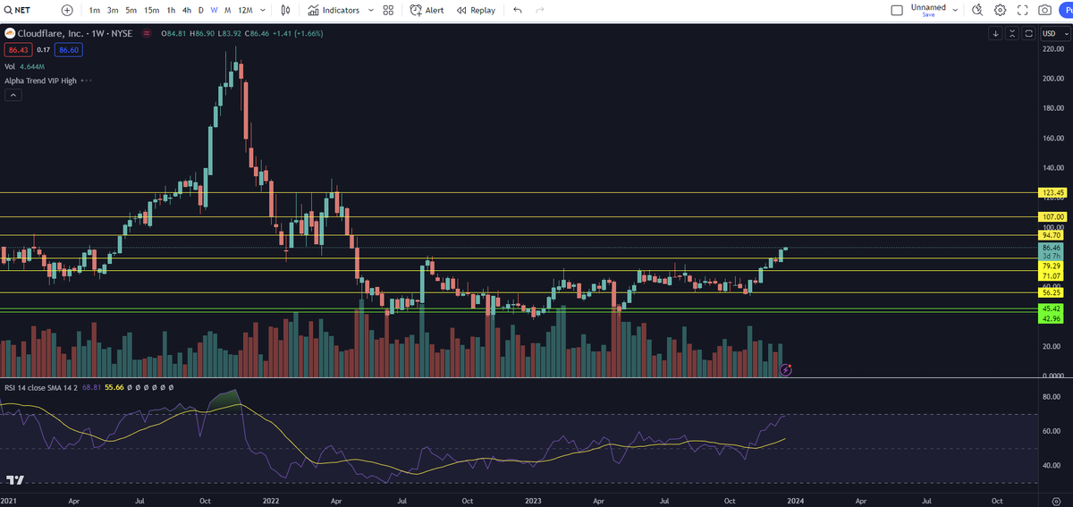This screenshot has width=1073, height=507.
Task: Click the add symbol compare plus icon
Action: pyautogui.click(x=67, y=10)
